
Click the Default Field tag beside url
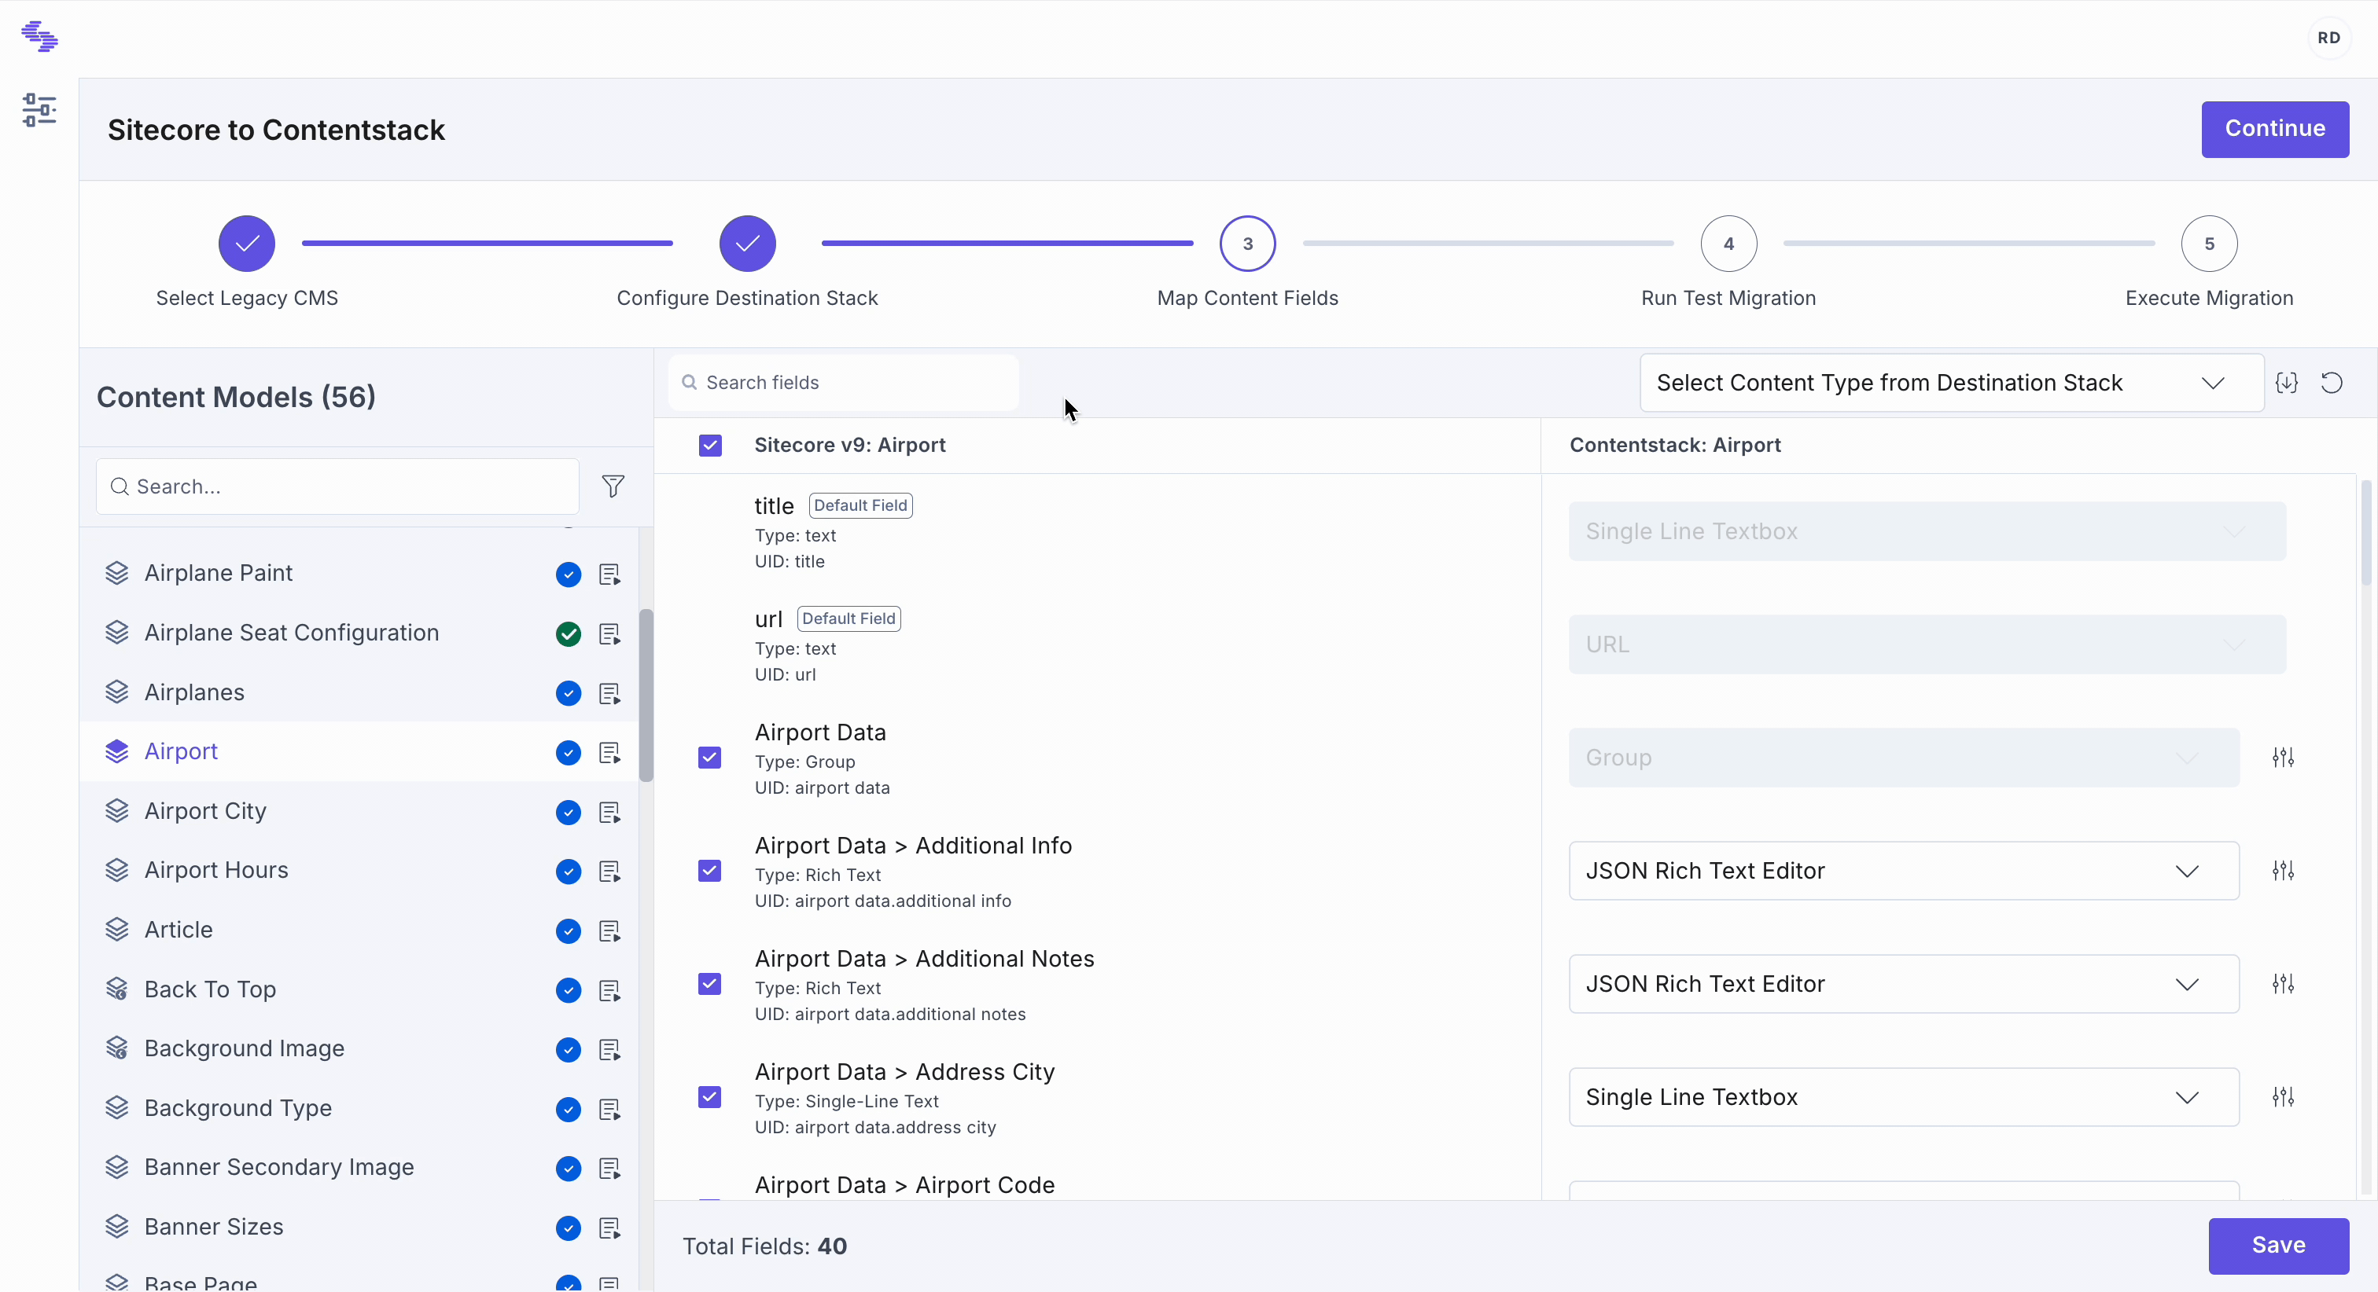click(848, 619)
